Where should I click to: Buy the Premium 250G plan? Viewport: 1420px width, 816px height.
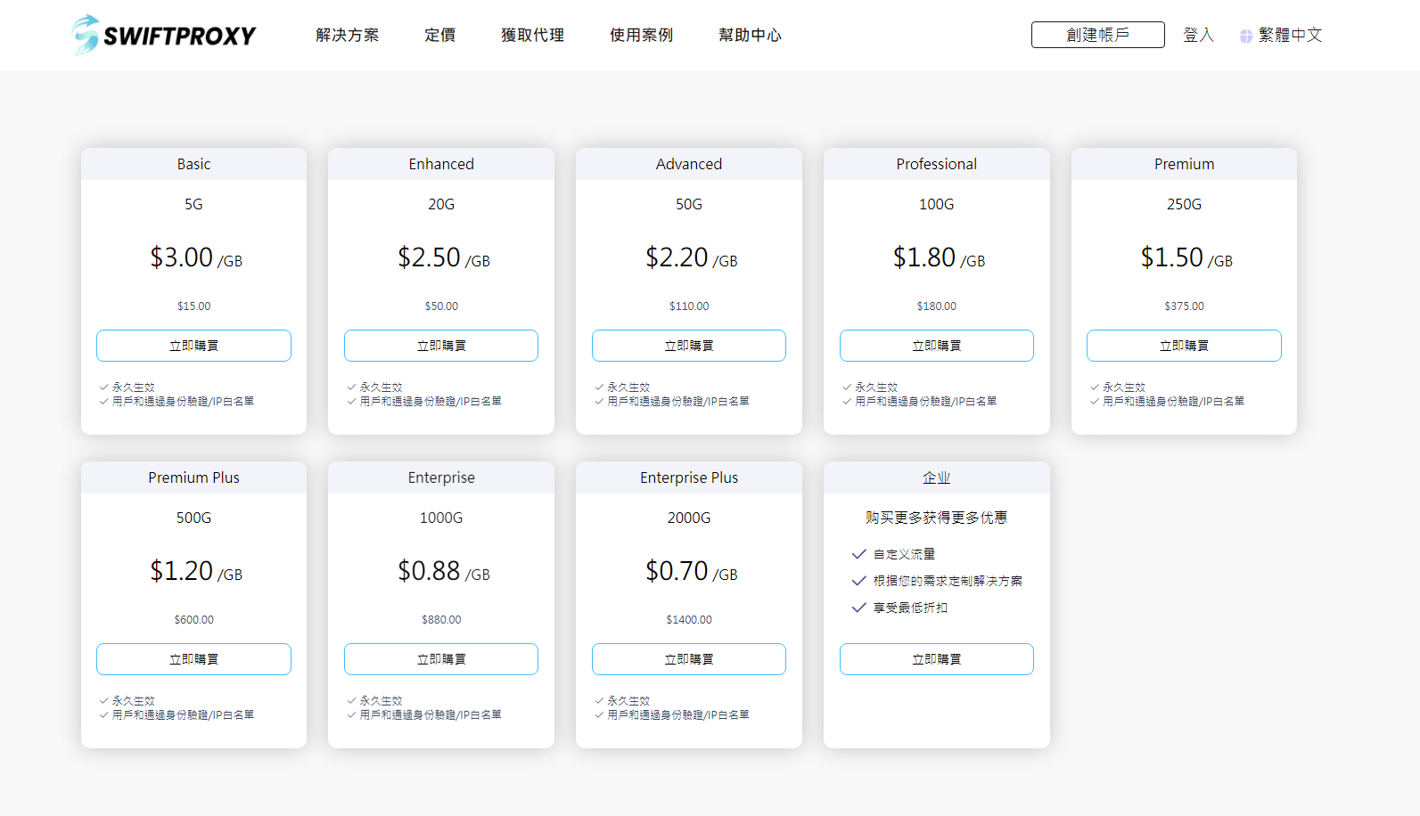[1184, 346]
